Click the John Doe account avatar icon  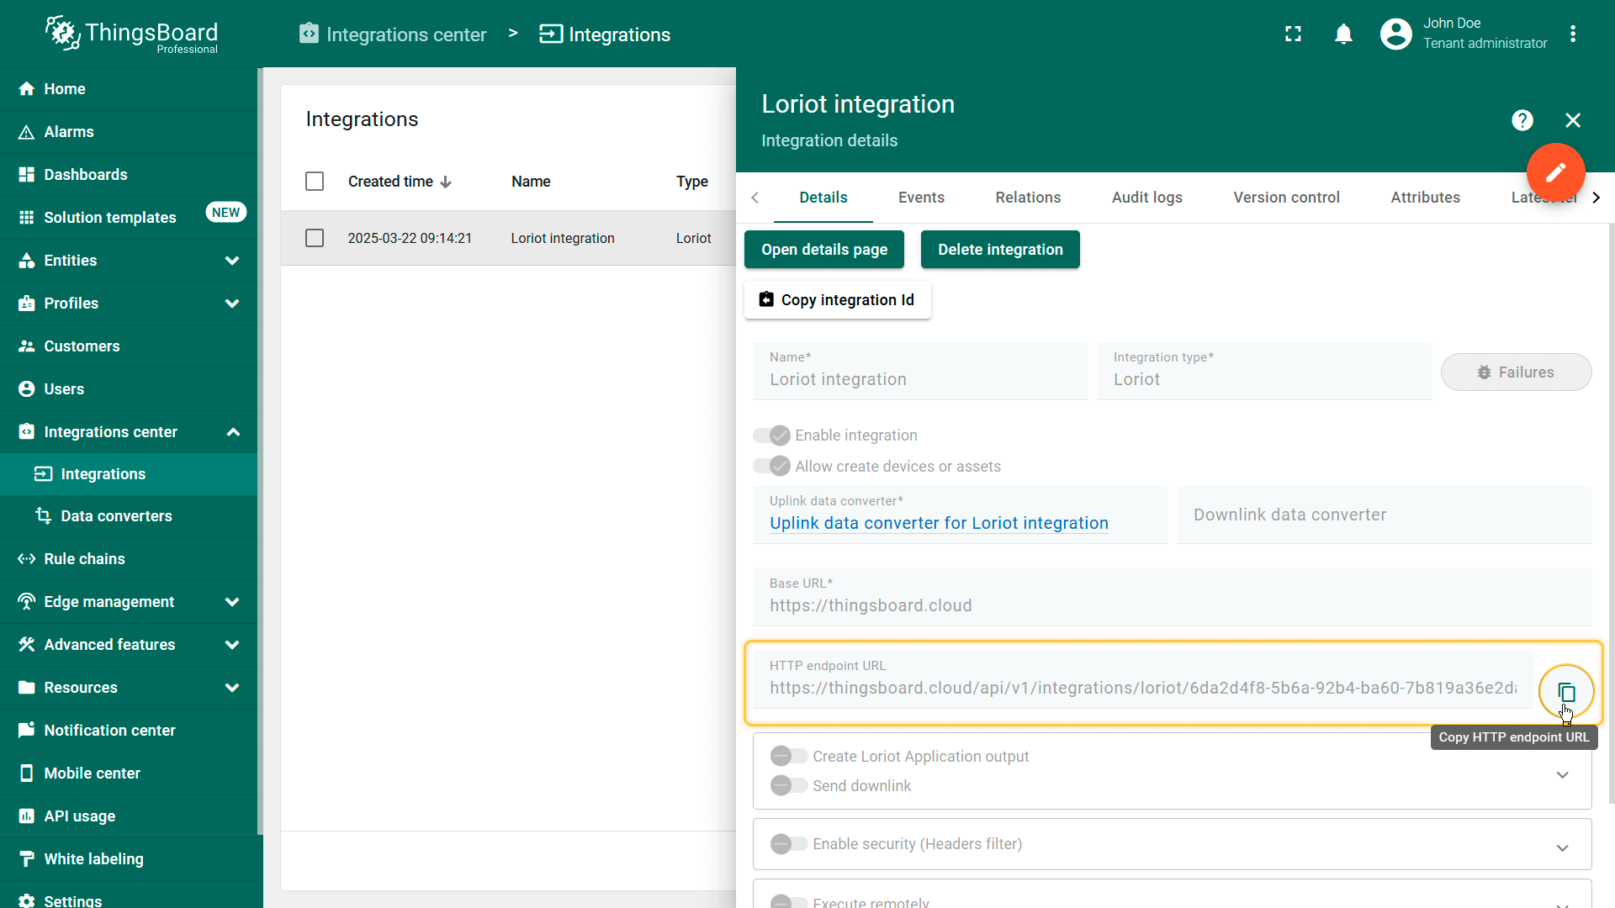point(1395,34)
